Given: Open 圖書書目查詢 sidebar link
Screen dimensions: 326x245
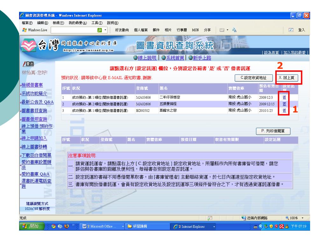Looking at the screenshot, I should [34, 111].
